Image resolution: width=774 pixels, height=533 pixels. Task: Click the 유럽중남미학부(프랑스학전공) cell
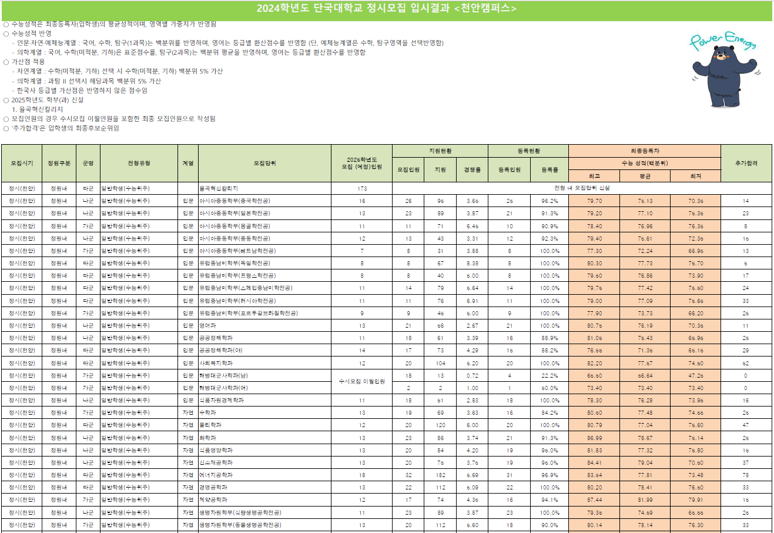[264, 275]
